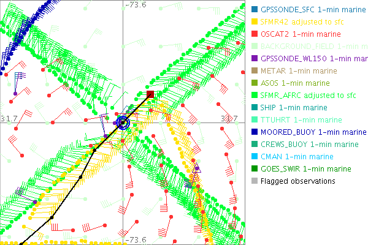Click the left 31.7 latitude label
This screenshot has height=245, width=368.
coord(10,117)
